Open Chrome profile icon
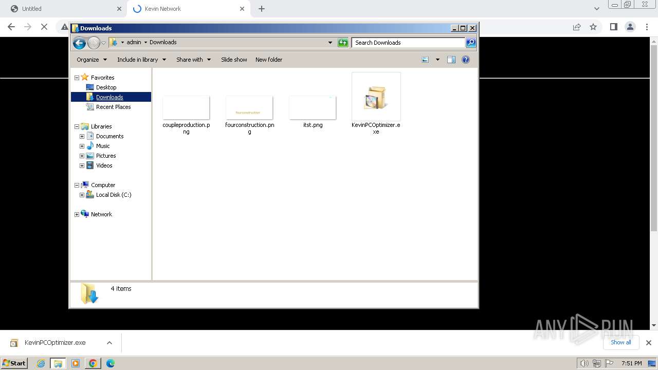658x370 pixels. pos(630,27)
